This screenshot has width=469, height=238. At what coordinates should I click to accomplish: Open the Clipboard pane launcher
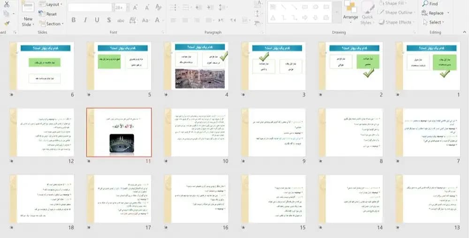tap(15, 32)
